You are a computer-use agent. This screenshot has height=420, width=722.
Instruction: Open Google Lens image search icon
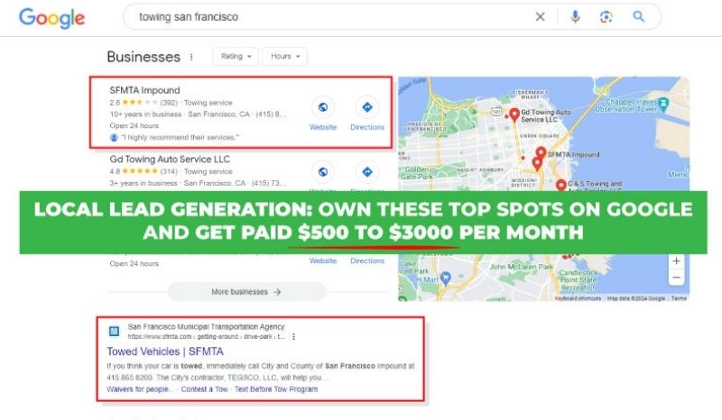[x=606, y=17]
